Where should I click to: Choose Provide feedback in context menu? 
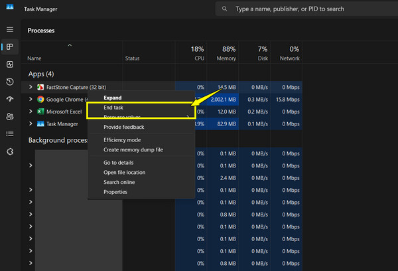coord(123,127)
